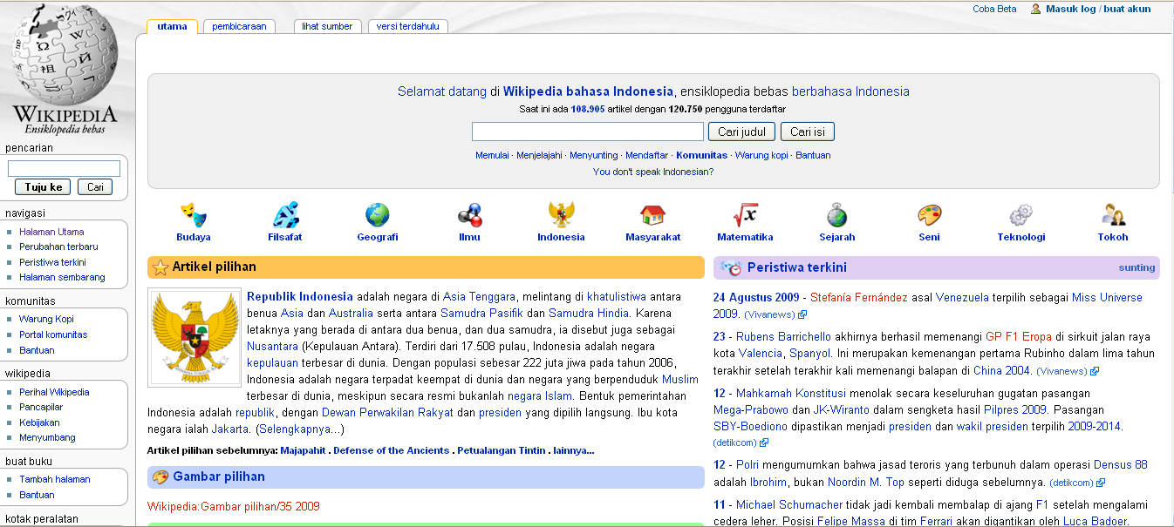
Task: Click external link icon after Vivanews Miss Universe
Action: tap(803, 314)
